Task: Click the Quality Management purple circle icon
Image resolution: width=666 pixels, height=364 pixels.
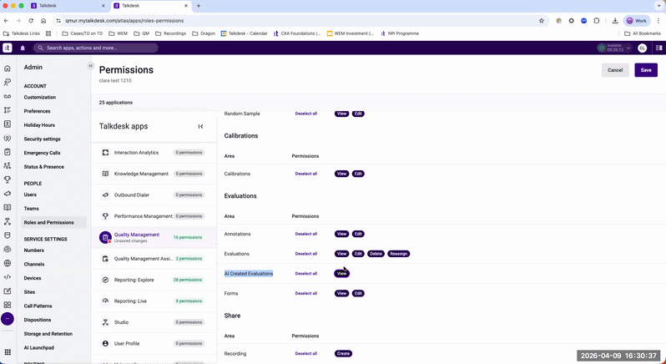Action: tap(105, 237)
